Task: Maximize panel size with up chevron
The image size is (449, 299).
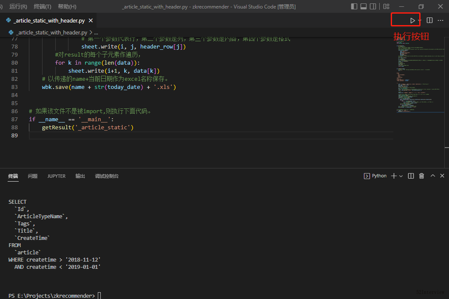Action: coord(433,176)
